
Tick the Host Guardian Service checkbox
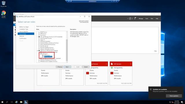coord(39,38)
